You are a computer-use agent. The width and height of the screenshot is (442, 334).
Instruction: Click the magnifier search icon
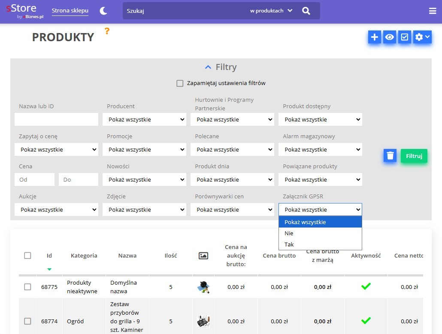306,11
